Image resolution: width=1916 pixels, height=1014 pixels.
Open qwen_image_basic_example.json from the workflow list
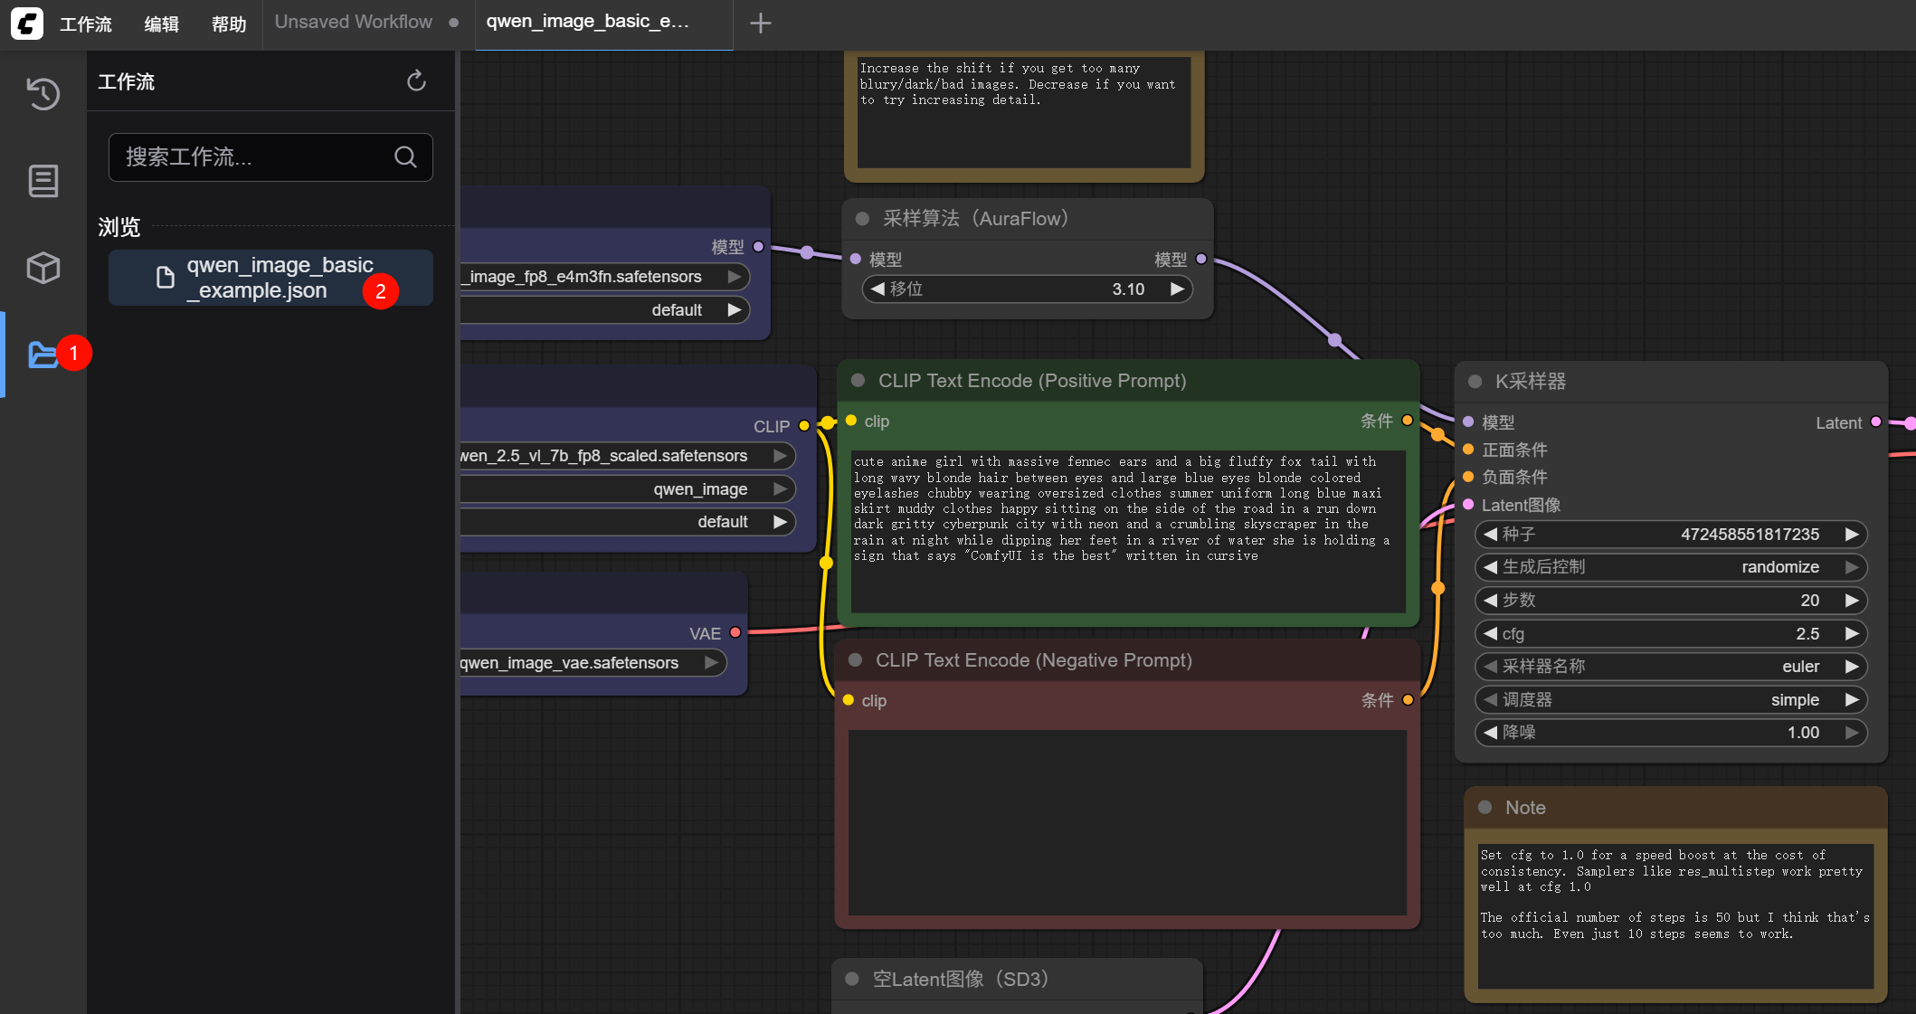[x=270, y=278]
